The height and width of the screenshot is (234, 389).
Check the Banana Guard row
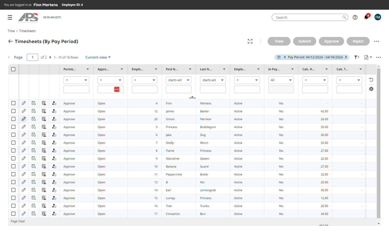pos(13,166)
